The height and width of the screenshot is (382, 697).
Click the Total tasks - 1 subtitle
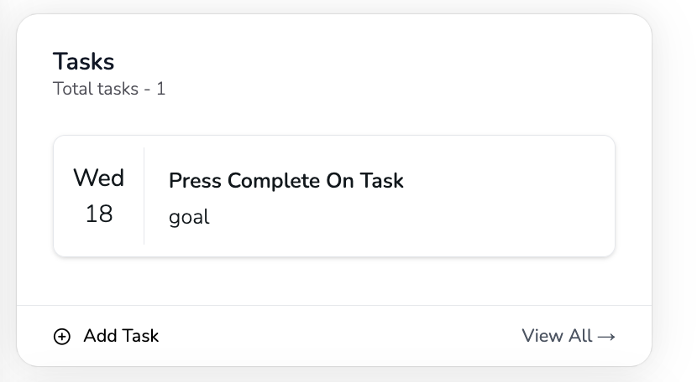(109, 89)
